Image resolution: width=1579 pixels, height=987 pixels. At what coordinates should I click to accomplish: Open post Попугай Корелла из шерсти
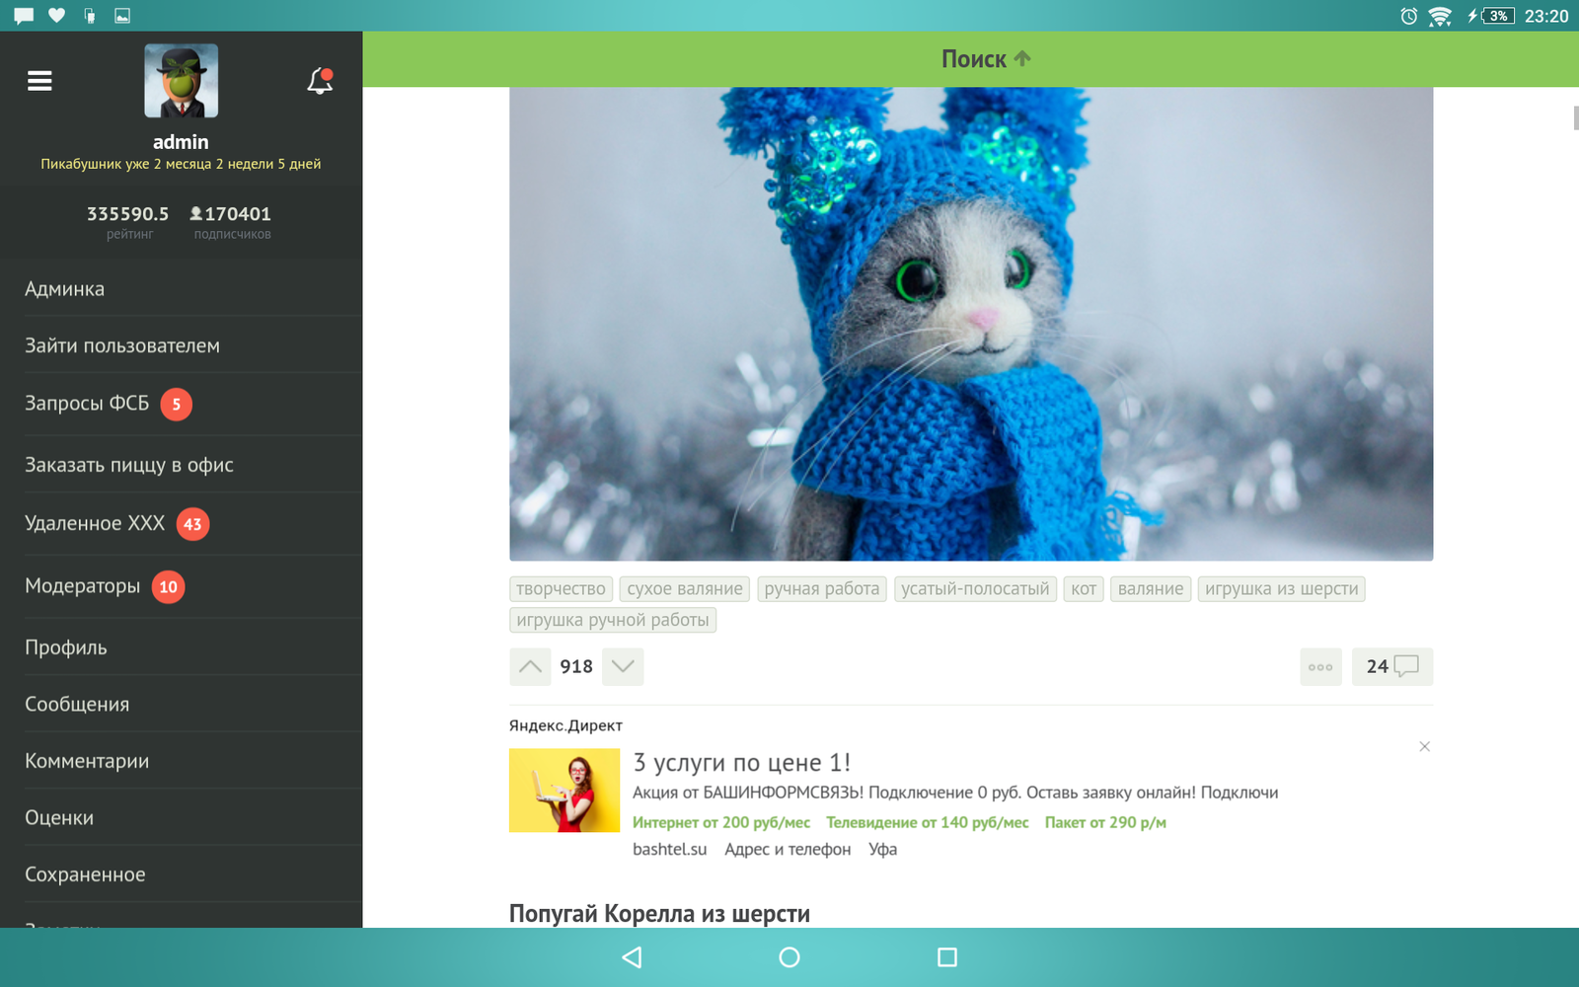coord(659,914)
